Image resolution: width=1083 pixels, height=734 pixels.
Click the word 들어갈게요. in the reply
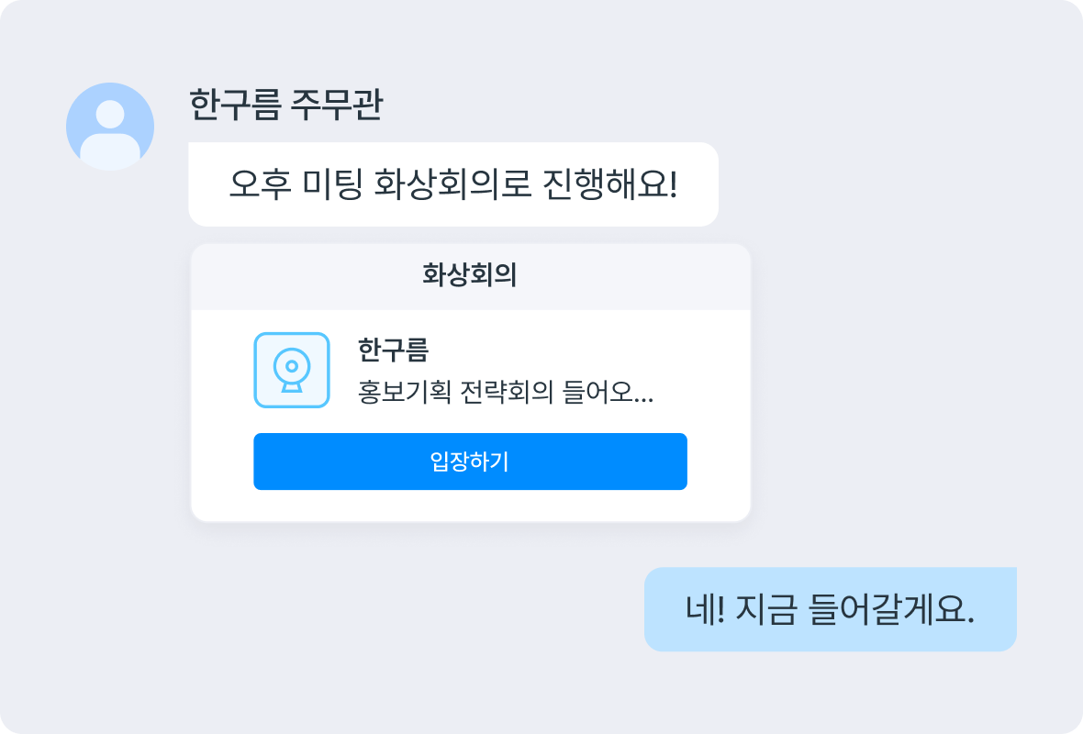tap(891, 610)
